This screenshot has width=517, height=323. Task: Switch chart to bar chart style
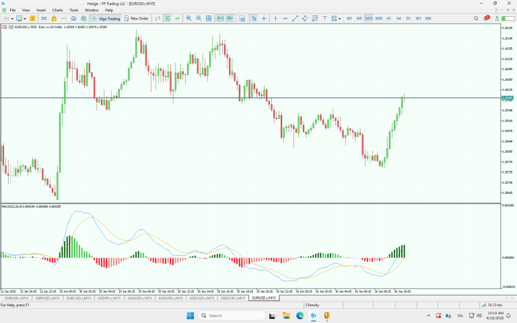(158, 18)
